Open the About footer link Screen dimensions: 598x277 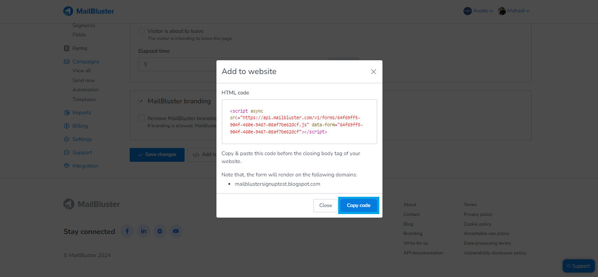click(410, 205)
